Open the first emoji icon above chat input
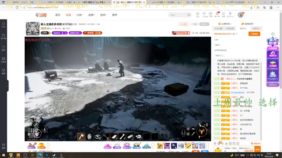 [x=215, y=144]
